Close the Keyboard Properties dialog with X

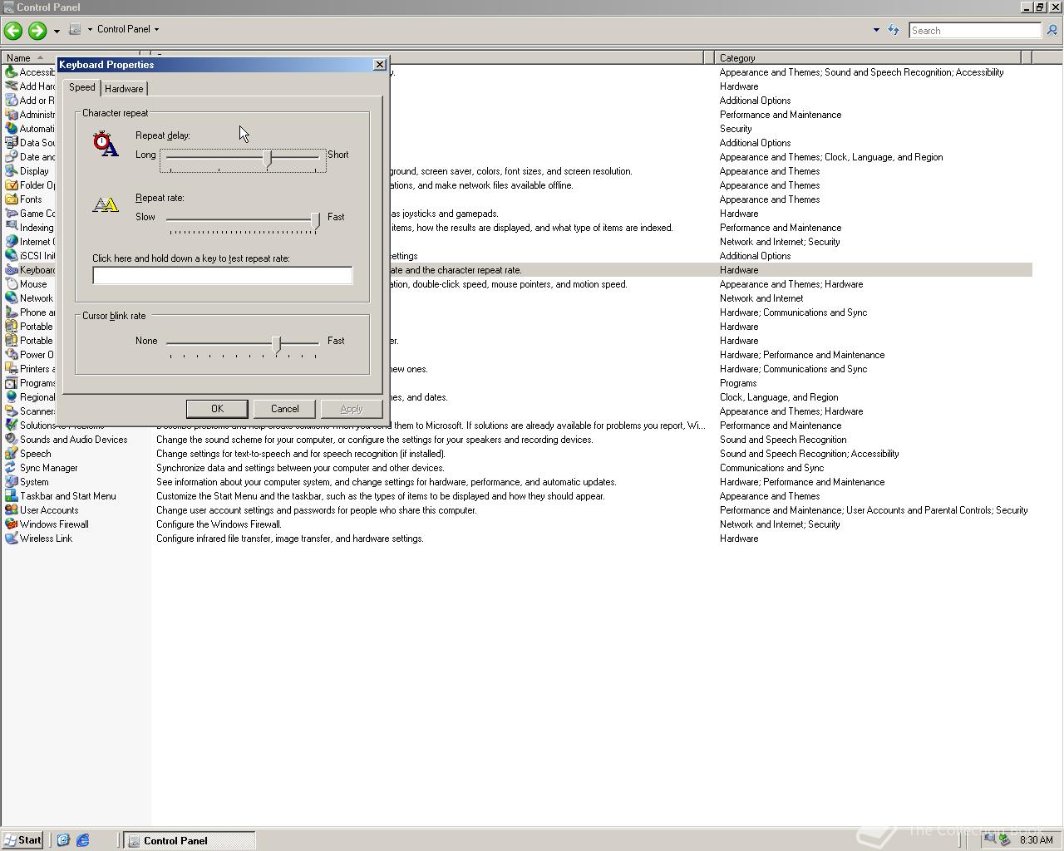(x=380, y=65)
